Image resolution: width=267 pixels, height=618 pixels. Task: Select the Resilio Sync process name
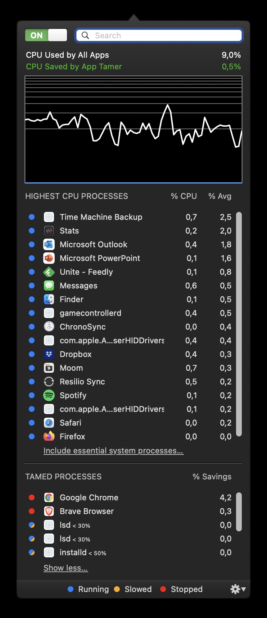82,382
